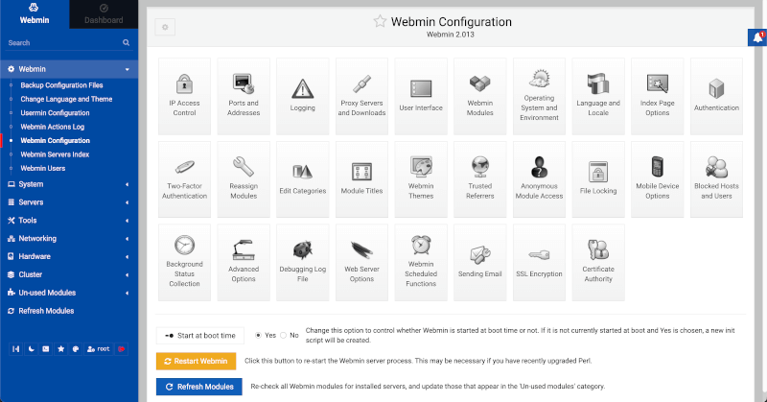This screenshot has height=402, width=767.
Task: Collapse the Webmin sidebar section
Action: pos(69,69)
